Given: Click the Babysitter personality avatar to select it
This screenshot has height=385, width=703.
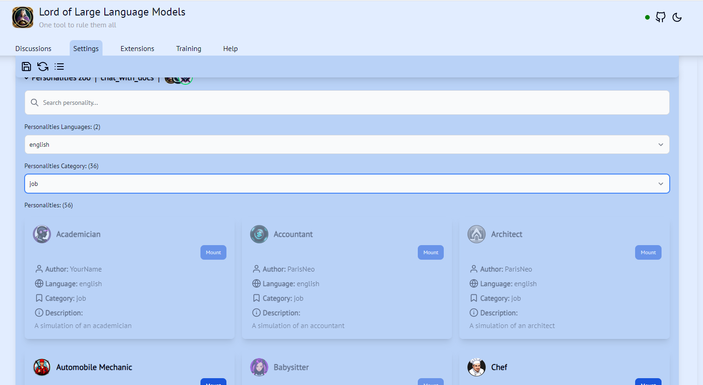Looking at the screenshot, I should pos(259,367).
